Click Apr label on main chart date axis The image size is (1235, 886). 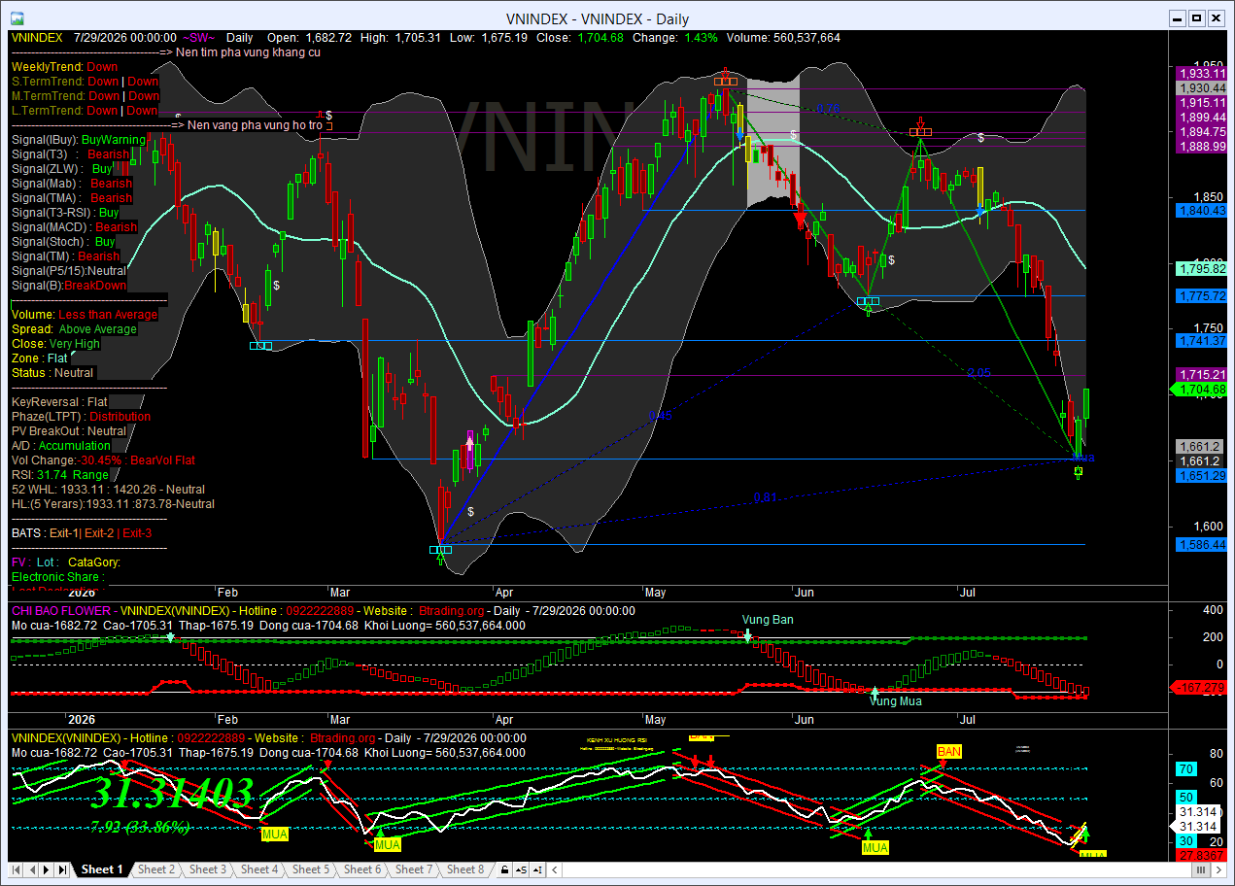coord(503,592)
